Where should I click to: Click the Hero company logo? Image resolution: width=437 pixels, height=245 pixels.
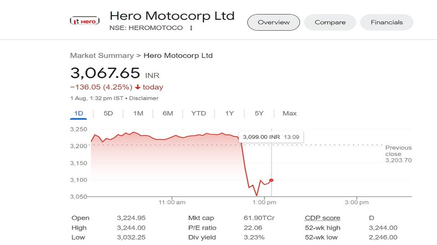coord(85,21)
